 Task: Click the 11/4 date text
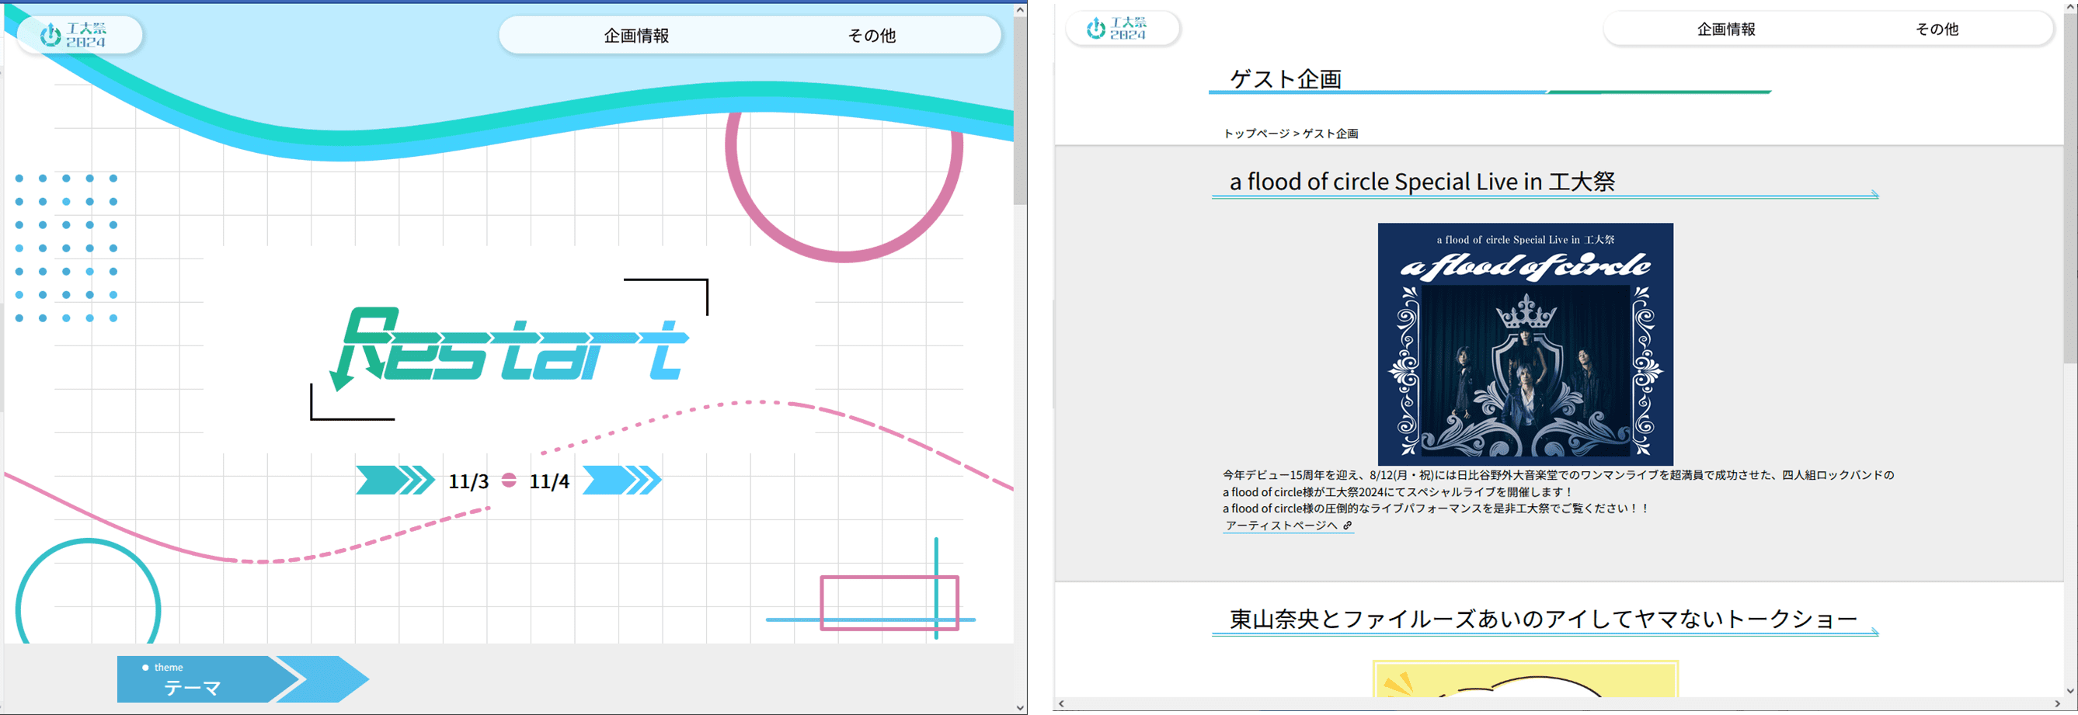(x=549, y=481)
